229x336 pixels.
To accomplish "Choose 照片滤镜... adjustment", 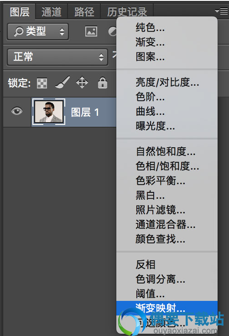I will click(x=167, y=210).
